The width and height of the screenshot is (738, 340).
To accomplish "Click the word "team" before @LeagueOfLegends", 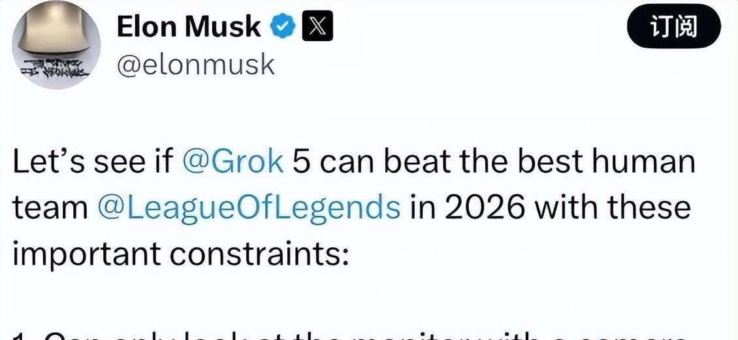I will coord(50,207).
